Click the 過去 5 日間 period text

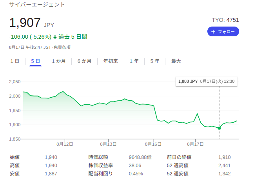coord(73,37)
